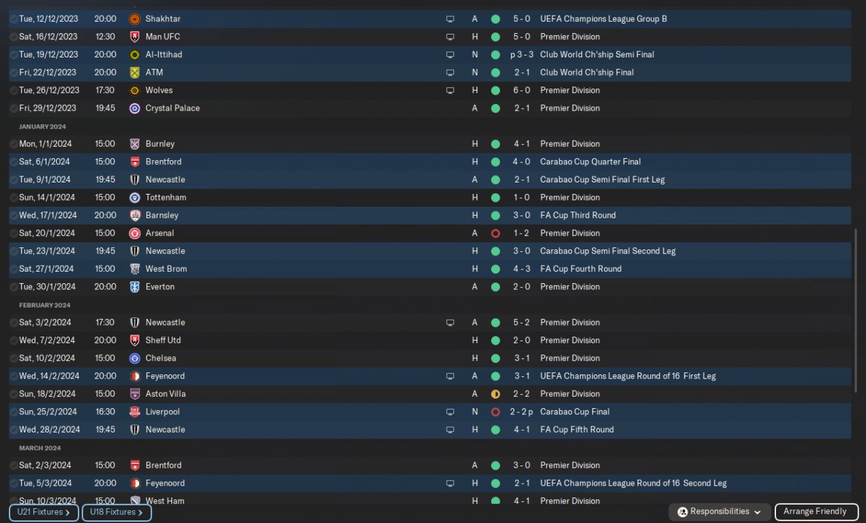
Task: Click the Liverpool club badge
Action: point(134,412)
